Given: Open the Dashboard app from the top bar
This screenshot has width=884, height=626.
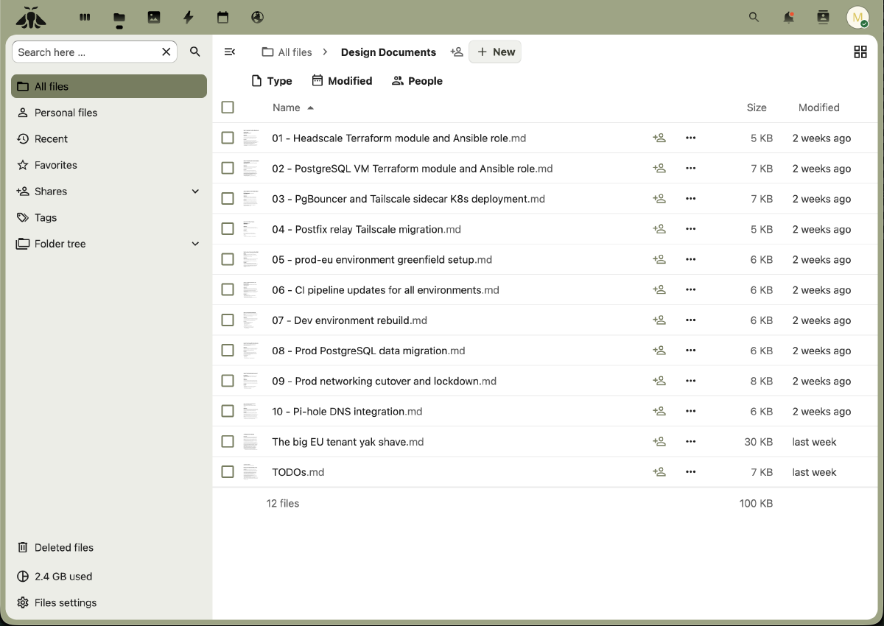Looking at the screenshot, I should point(85,17).
